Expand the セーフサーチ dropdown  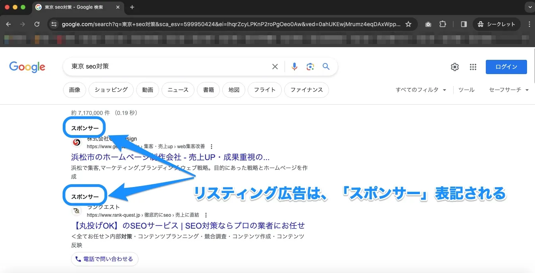coord(509,90)
